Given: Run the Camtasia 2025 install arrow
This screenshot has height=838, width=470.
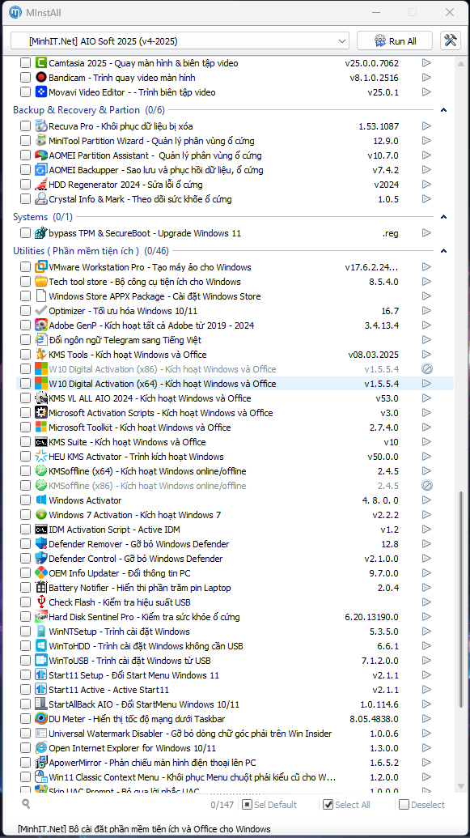Looking at the screenshot, I should point(426,63).
